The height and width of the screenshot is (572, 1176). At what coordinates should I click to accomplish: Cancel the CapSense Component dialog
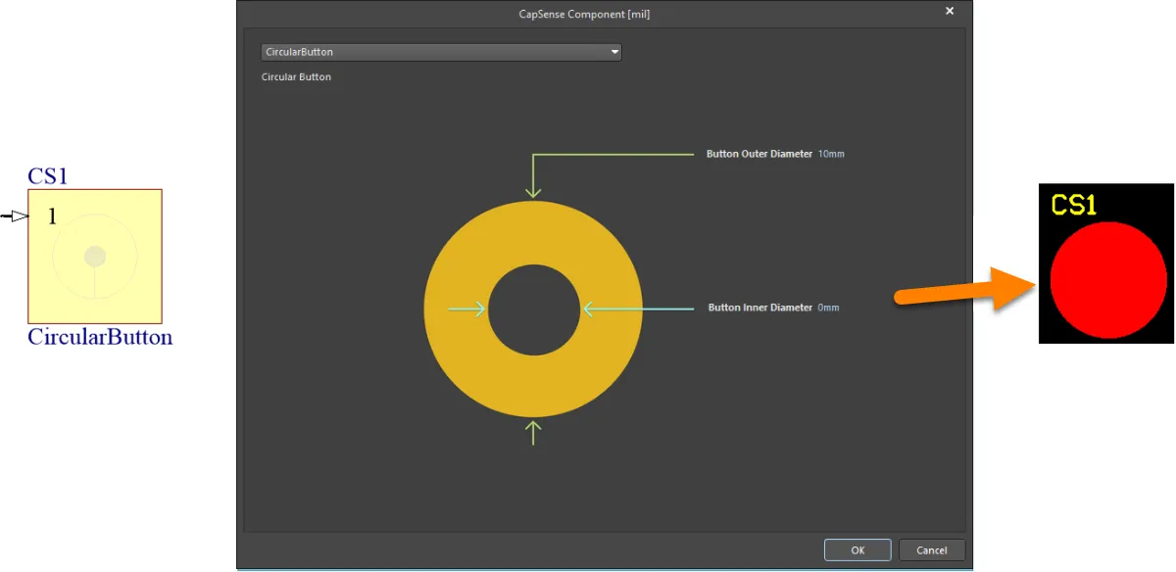[932, 550]
